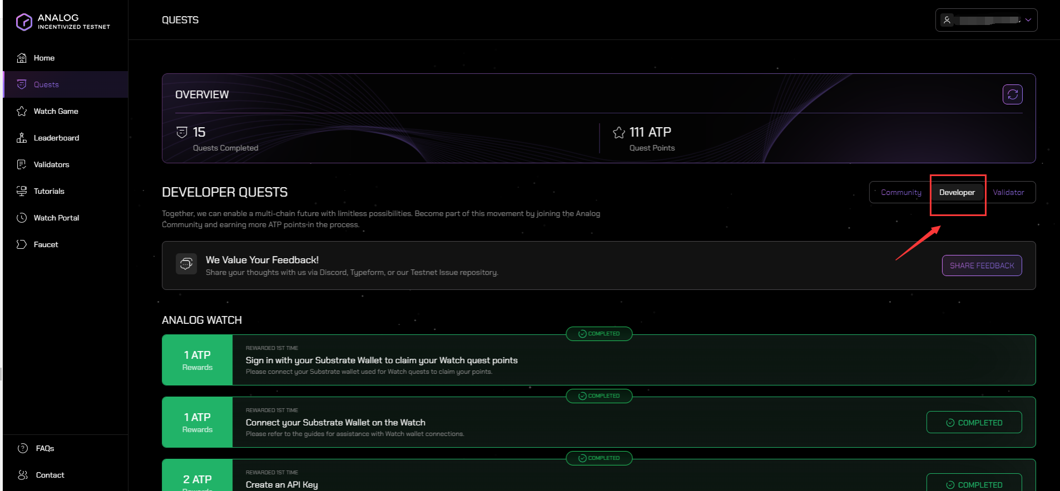This screenshot has height=491, width=1060.
Task: Click the Home sidebar icon
Action: point(22,58)
